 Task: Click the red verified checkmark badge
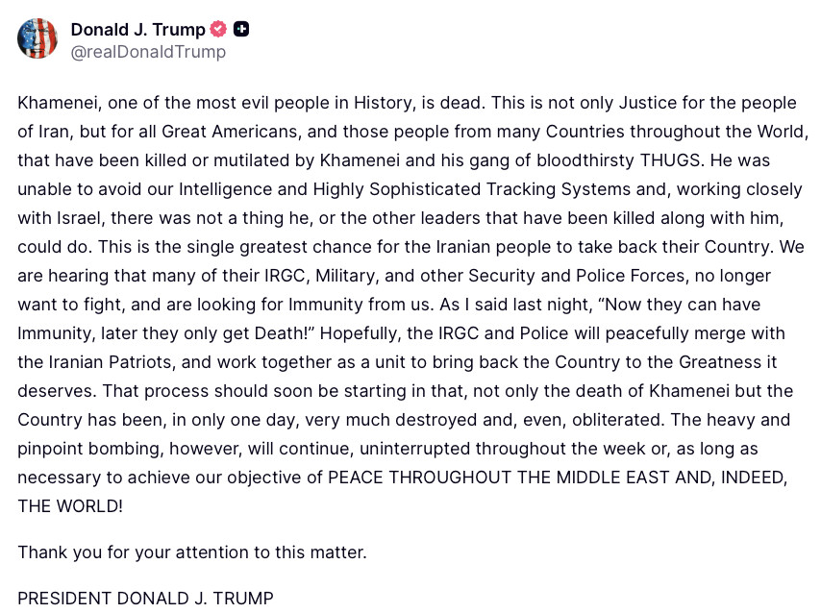point(219,29)
